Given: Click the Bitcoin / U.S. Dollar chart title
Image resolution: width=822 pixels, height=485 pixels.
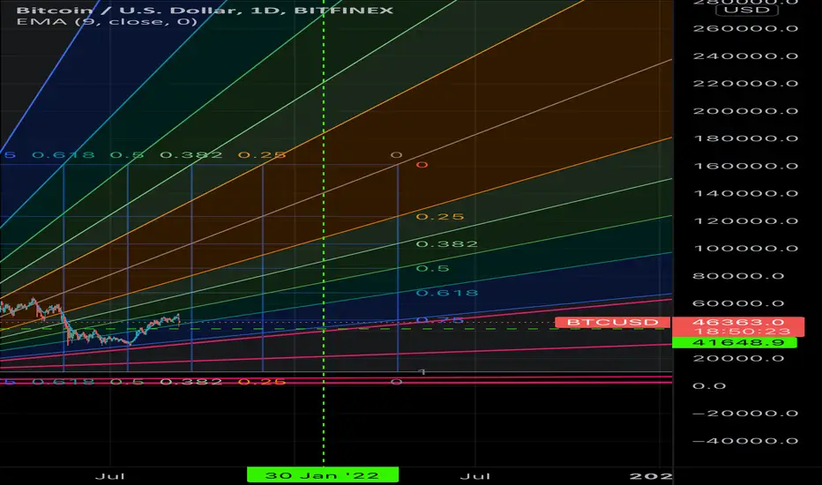Looking at the screenshot, I should click(205, 10).
